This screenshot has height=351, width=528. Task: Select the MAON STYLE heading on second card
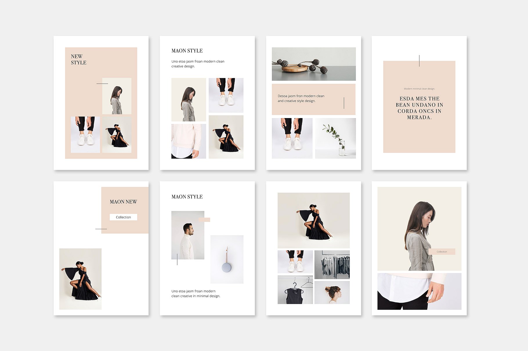(x=187, y=50)
